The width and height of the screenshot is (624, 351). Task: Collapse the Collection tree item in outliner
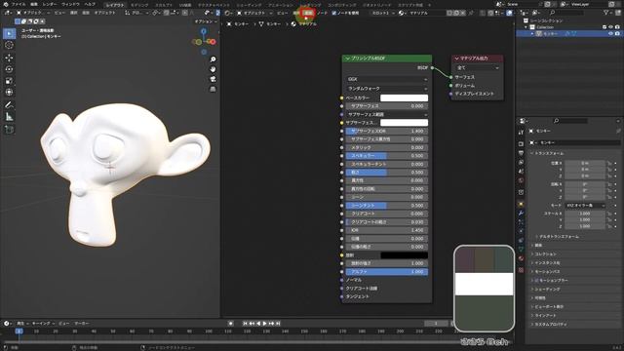click(x=526, y=27)
